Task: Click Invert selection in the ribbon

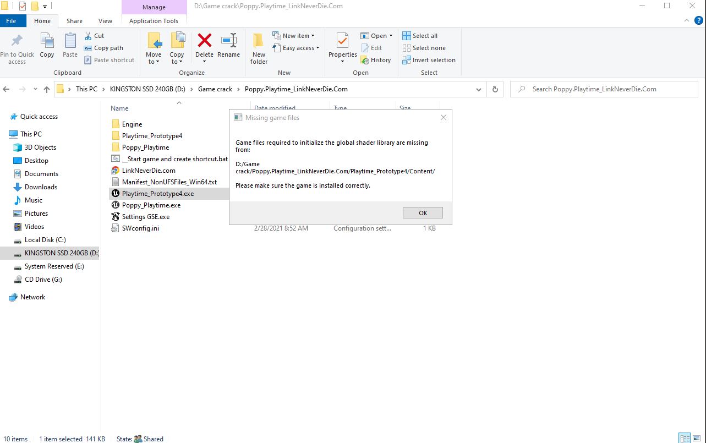Action: (429, 60)
